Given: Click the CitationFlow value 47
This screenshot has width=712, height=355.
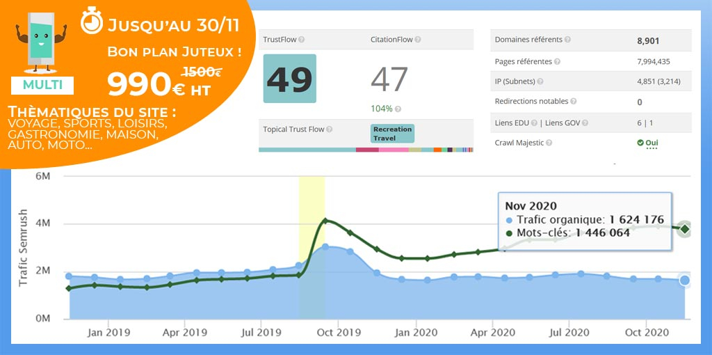Looking at the screenshot, I should point(389,79).
